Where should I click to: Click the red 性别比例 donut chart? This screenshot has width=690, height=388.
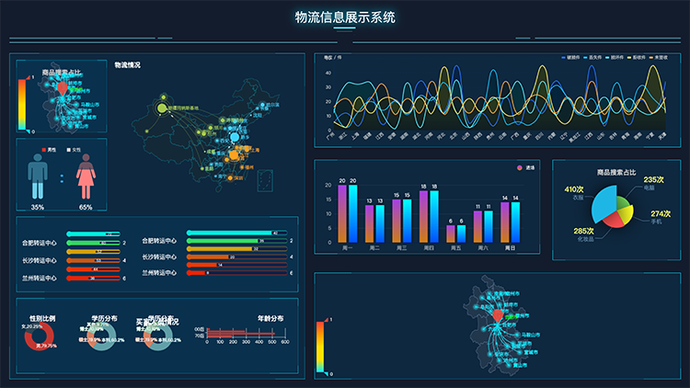[40, 337]
